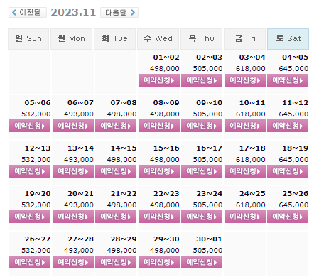The width and height of the screenshot is (319, 277).
Task: Go to previous month with 이전달 button
Action: [x=28, y=12]
